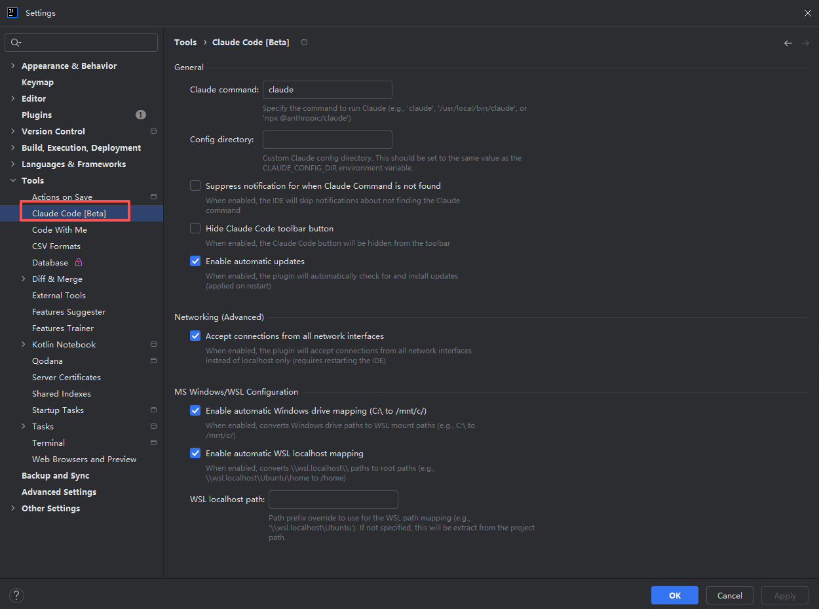
Task: Click the Cancel button
Action: coord(729,595)
